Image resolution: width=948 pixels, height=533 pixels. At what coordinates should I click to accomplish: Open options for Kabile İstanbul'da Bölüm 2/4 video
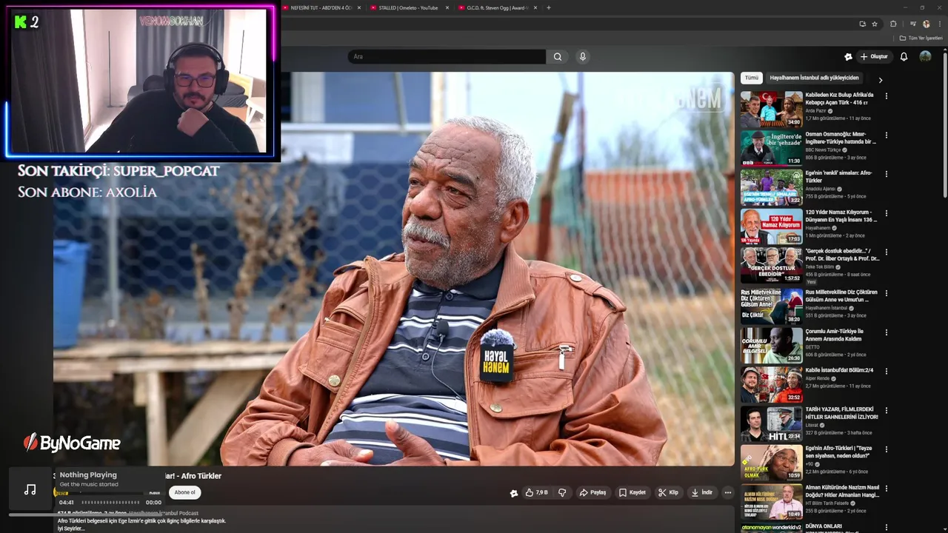coord(887,371)
